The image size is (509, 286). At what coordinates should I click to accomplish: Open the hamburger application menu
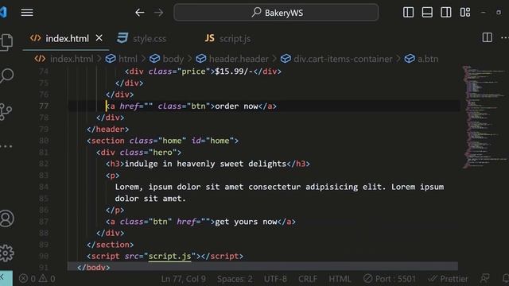(x=27, y=13)
